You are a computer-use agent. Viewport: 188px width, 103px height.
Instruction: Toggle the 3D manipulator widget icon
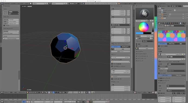click(52, 92)
